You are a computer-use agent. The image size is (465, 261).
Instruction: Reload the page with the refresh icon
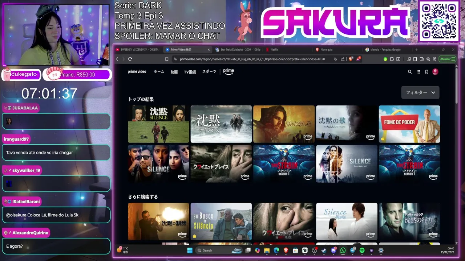point(130,59)
